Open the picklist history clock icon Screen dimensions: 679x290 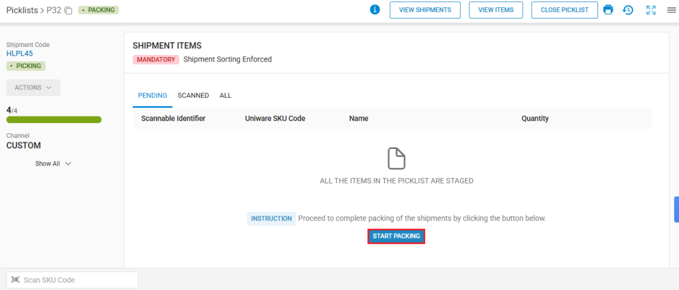pyautogui.click(x=628, y=10)
